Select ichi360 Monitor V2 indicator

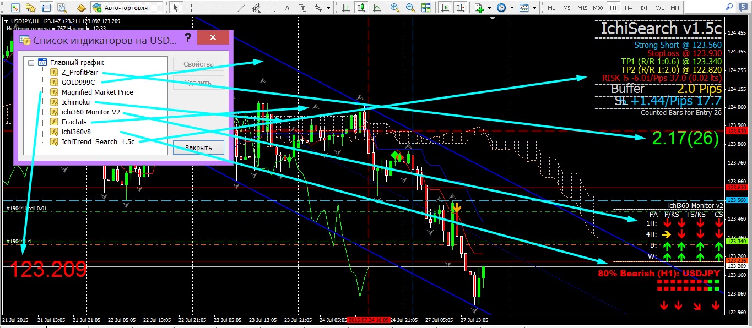tap(91, 112)
